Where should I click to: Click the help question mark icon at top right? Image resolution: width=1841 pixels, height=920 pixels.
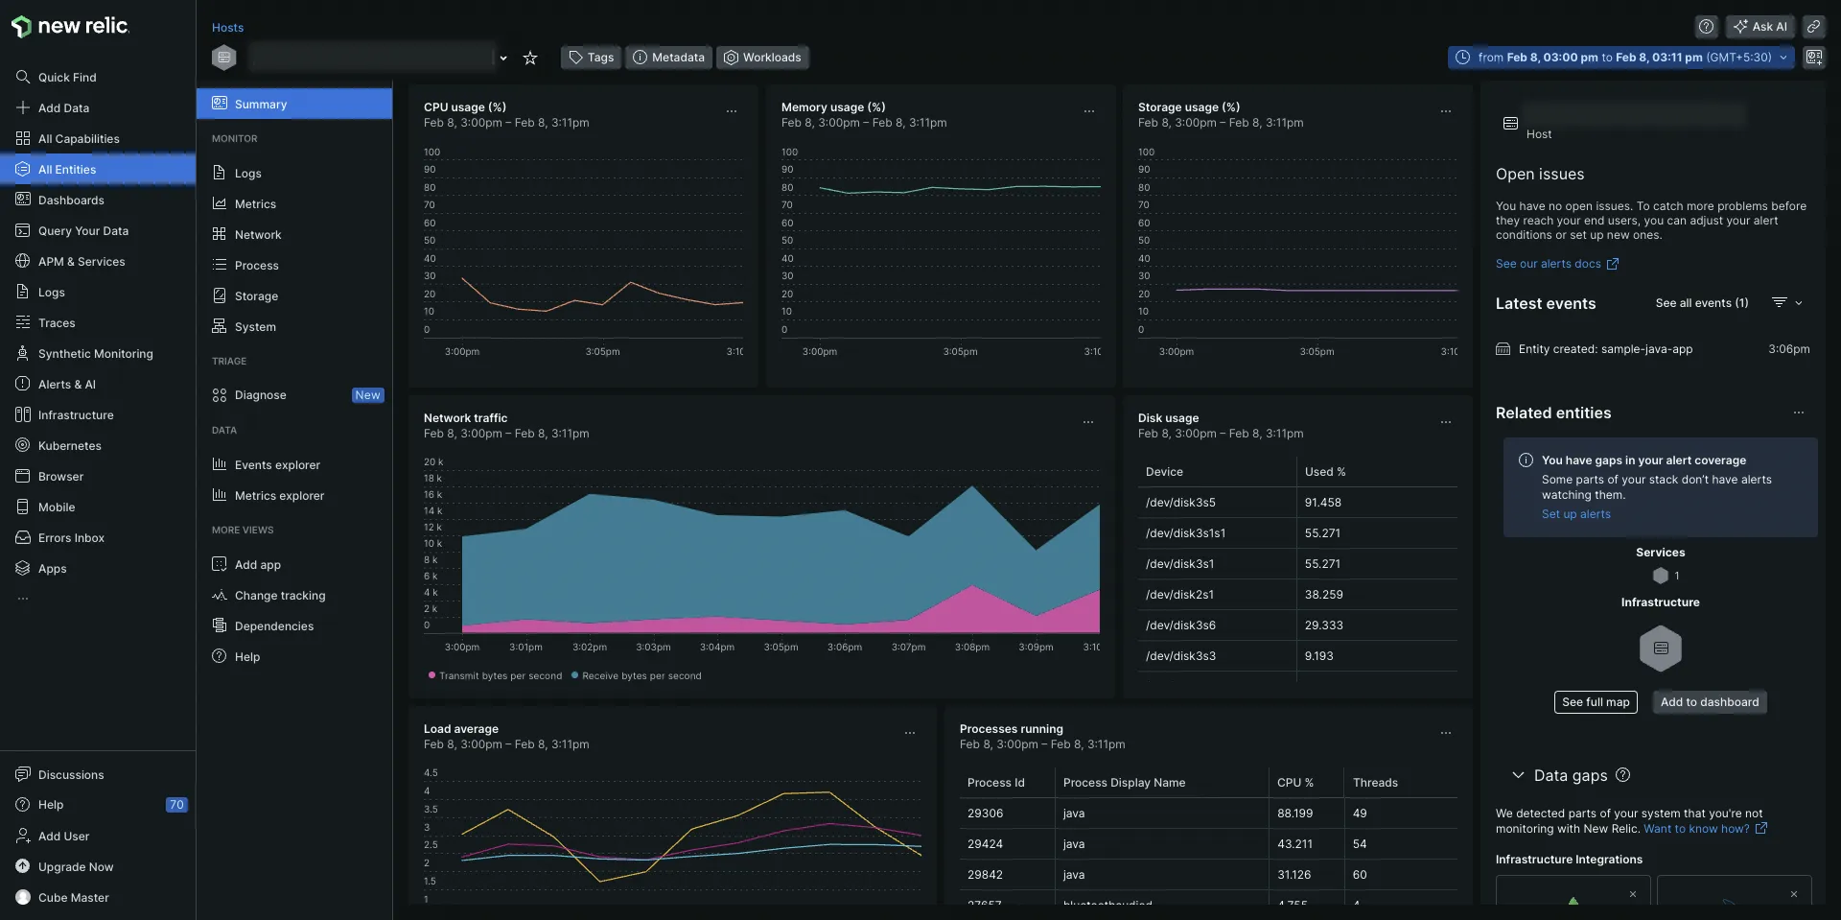pyautogui.click(x=1706, y=27)
